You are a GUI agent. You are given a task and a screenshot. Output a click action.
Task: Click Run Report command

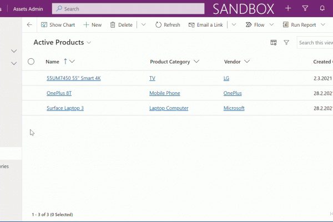pos(300,25)
